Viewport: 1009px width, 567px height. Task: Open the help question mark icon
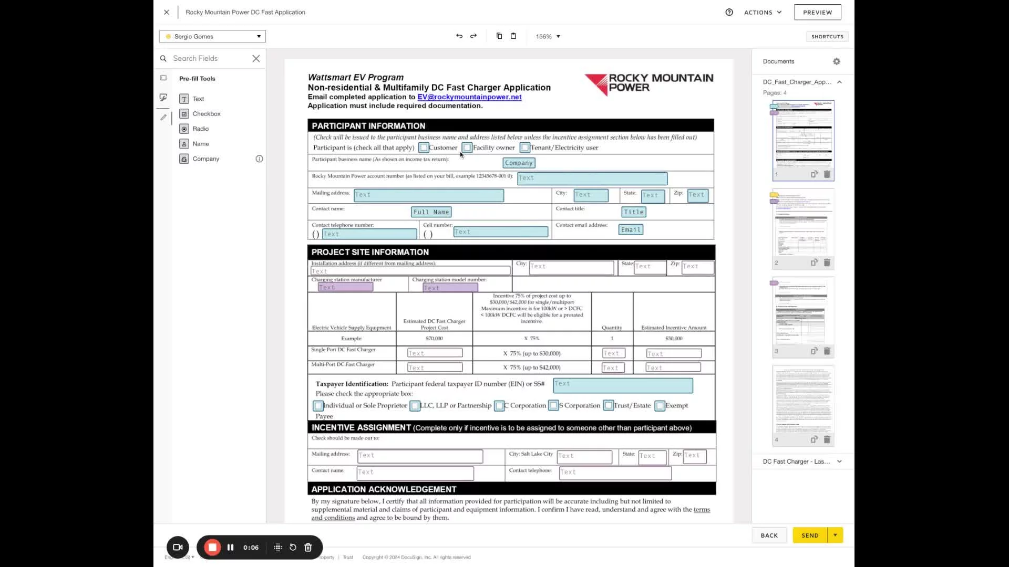pyautogui.click(x=729, y=12)
